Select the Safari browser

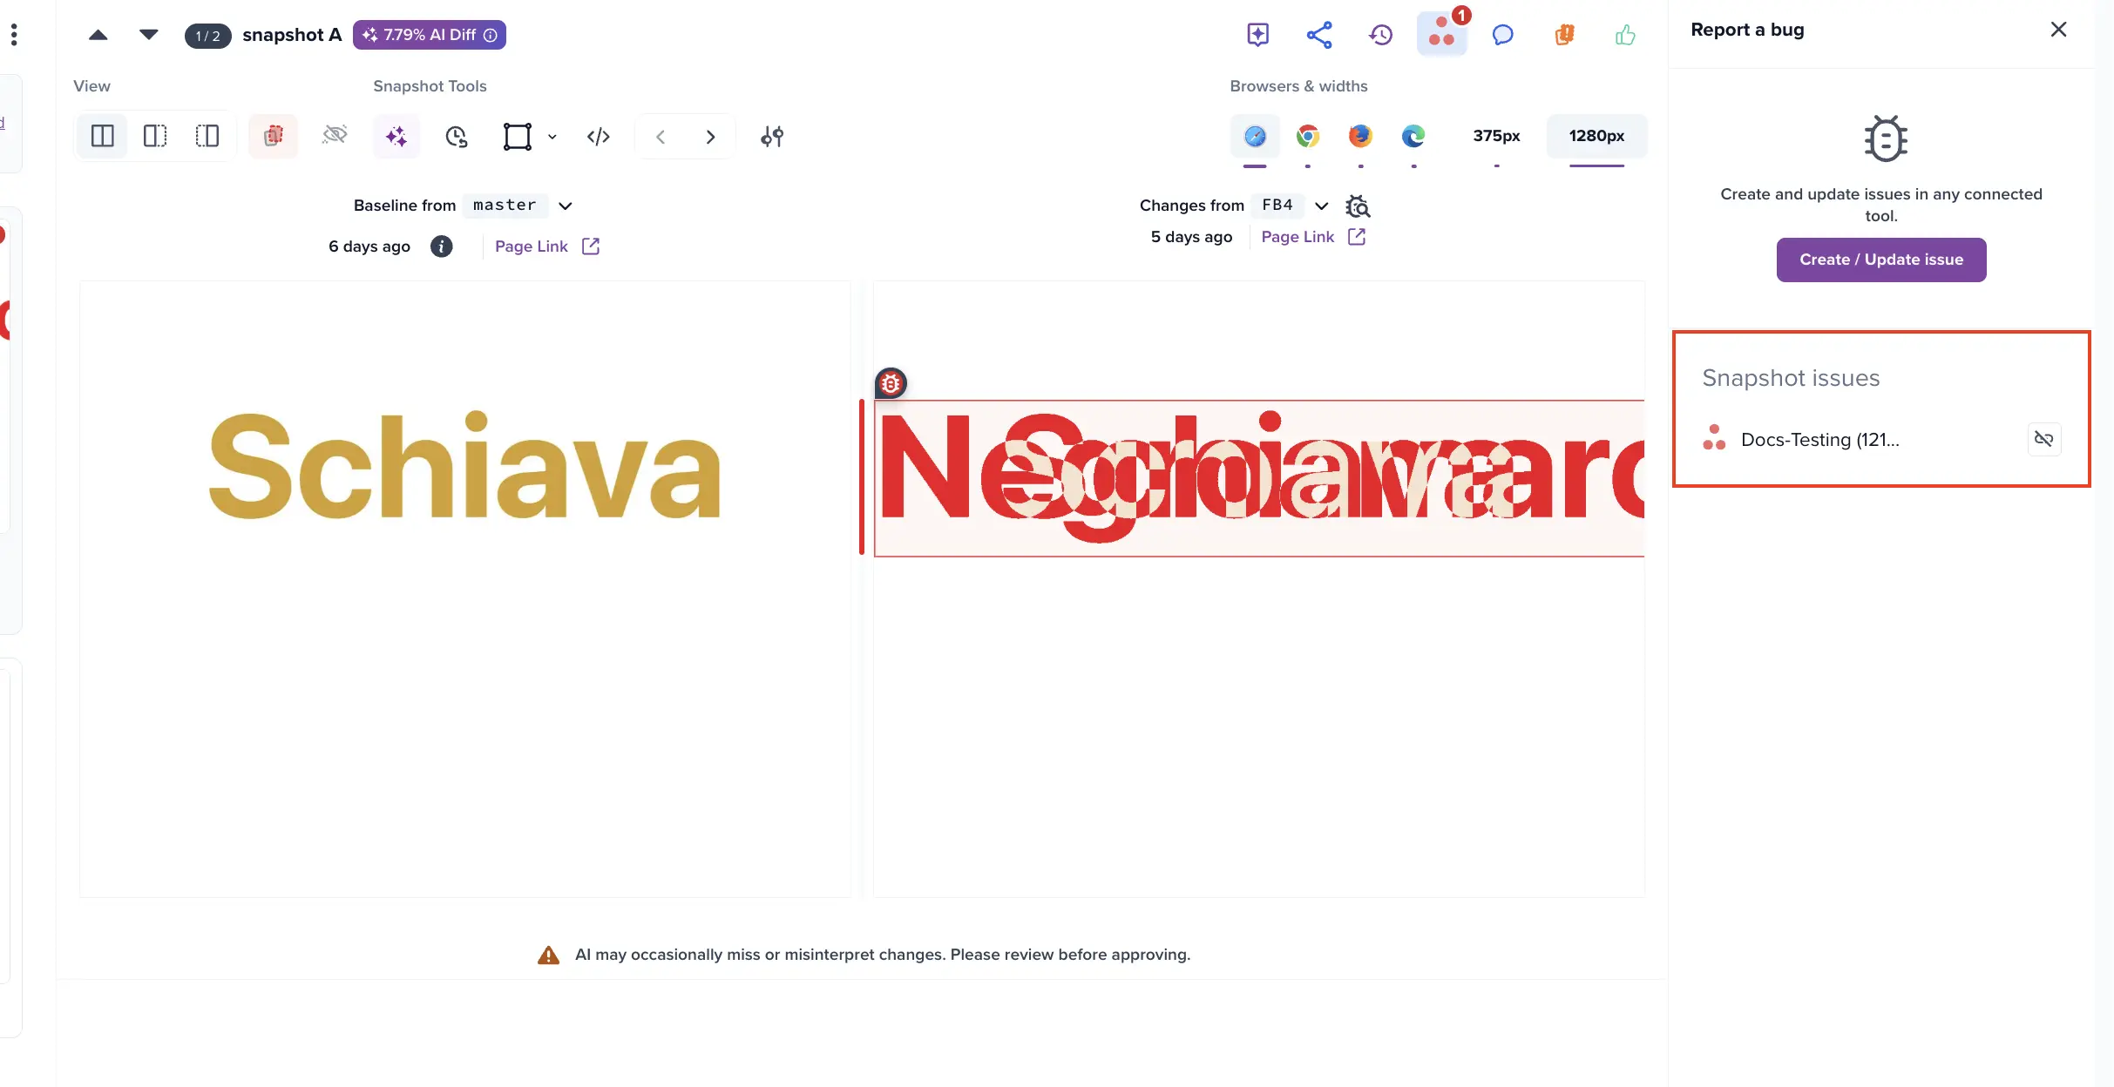[1255, 136]
